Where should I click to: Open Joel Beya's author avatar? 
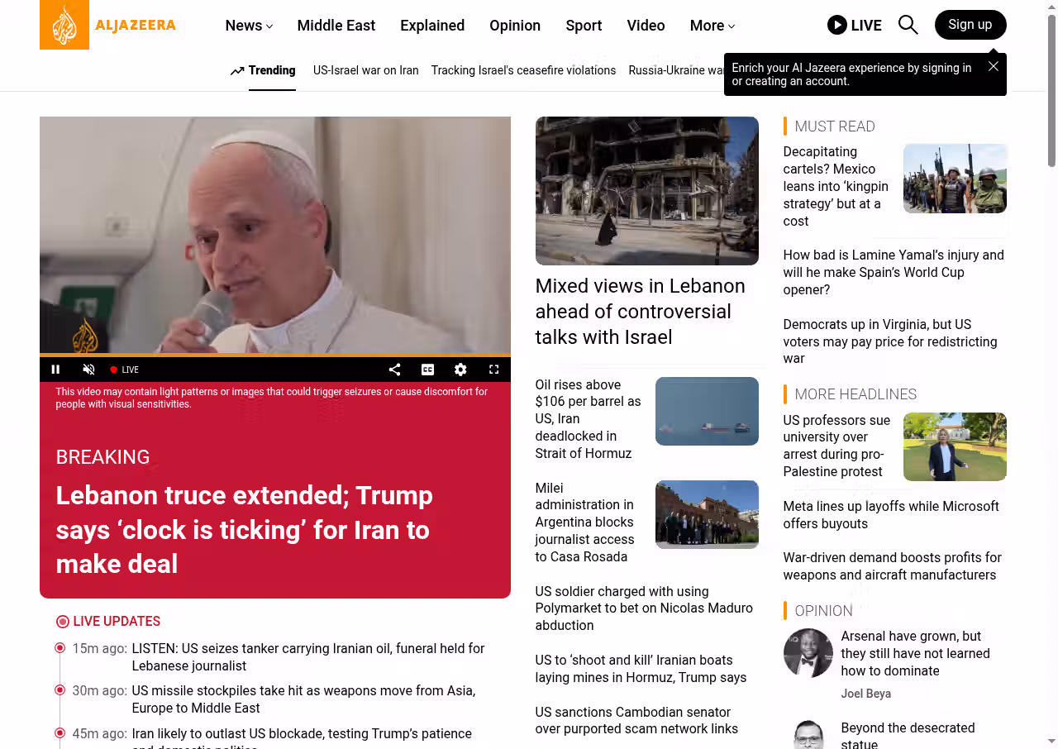click(808, 653)
